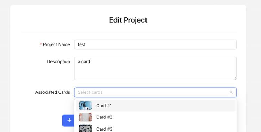Click the Associated Cards label
The height and width of the screenshot is (132, 261).
coord(53,92)
